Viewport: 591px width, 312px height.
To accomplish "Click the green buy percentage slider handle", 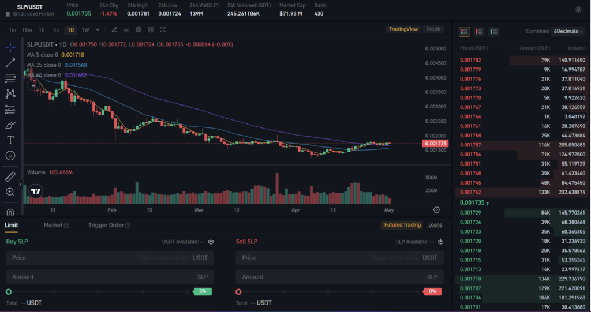I will [x=9, y=292].
